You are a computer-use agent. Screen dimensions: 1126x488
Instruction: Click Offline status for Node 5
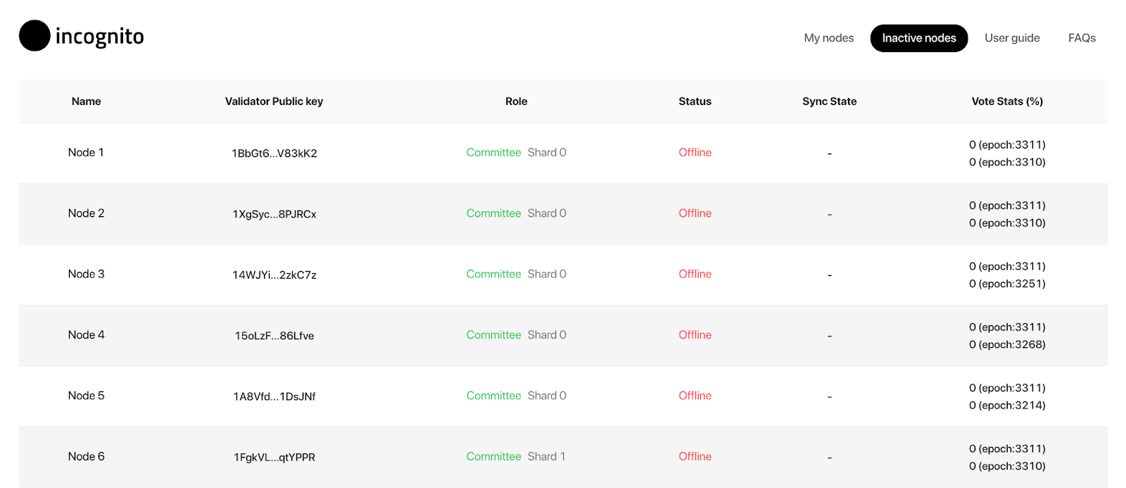pos(695,396)
